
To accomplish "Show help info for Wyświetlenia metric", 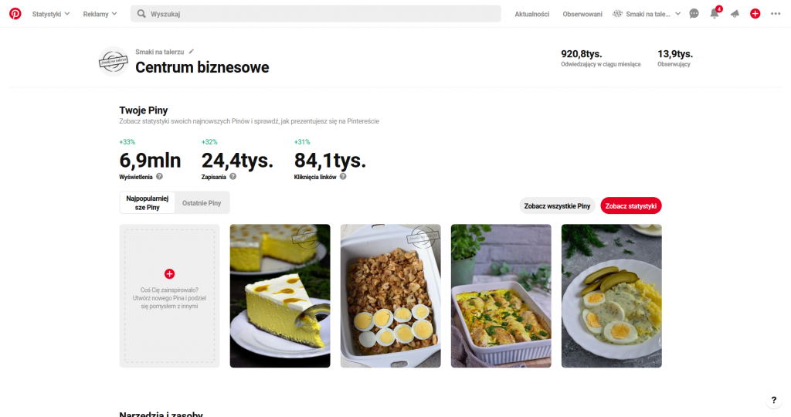I will click(159, 177).
